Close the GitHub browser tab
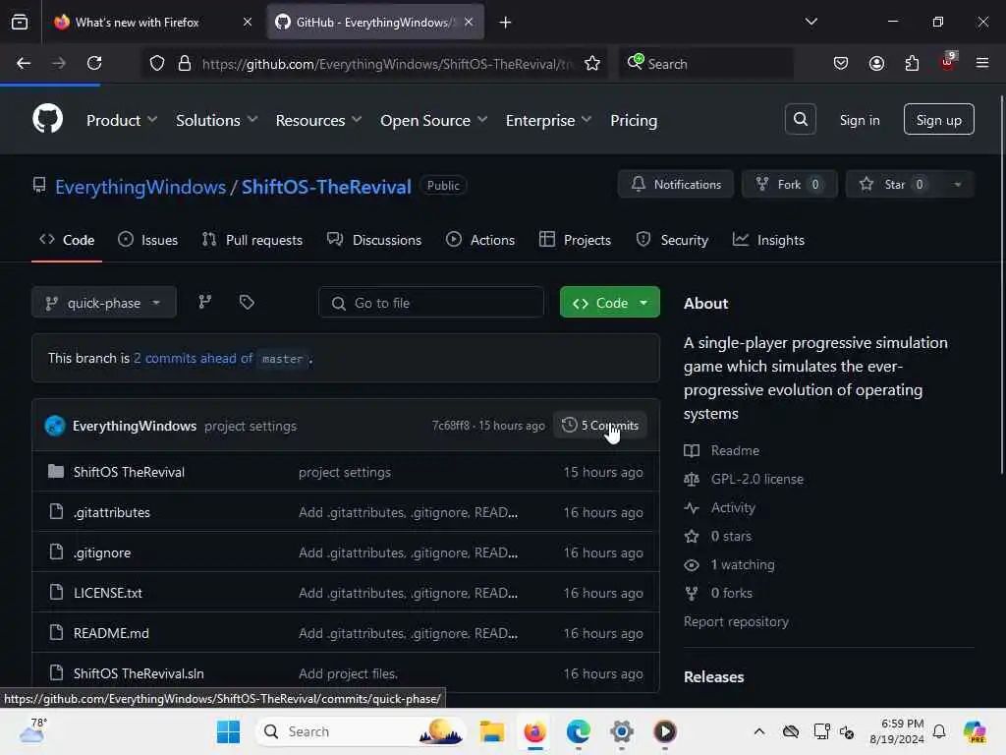Screen dimensions: 1006x755 (469, 22)
